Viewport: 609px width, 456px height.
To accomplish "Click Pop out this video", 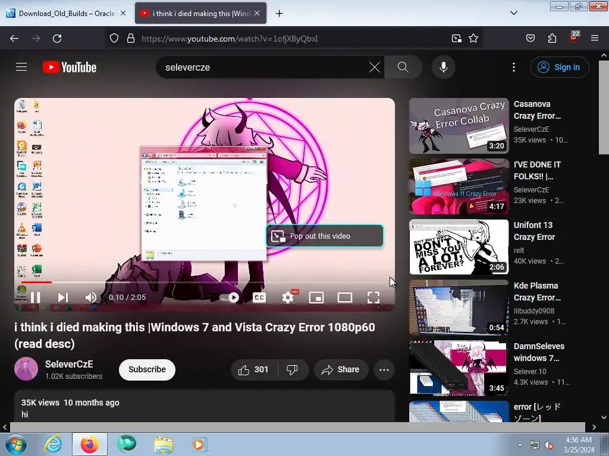I will (x=325, y=236).
